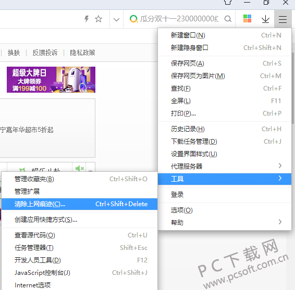295x290 pixels.
Task: Click the lightning speed-mode icon
Action: (87, 19)
